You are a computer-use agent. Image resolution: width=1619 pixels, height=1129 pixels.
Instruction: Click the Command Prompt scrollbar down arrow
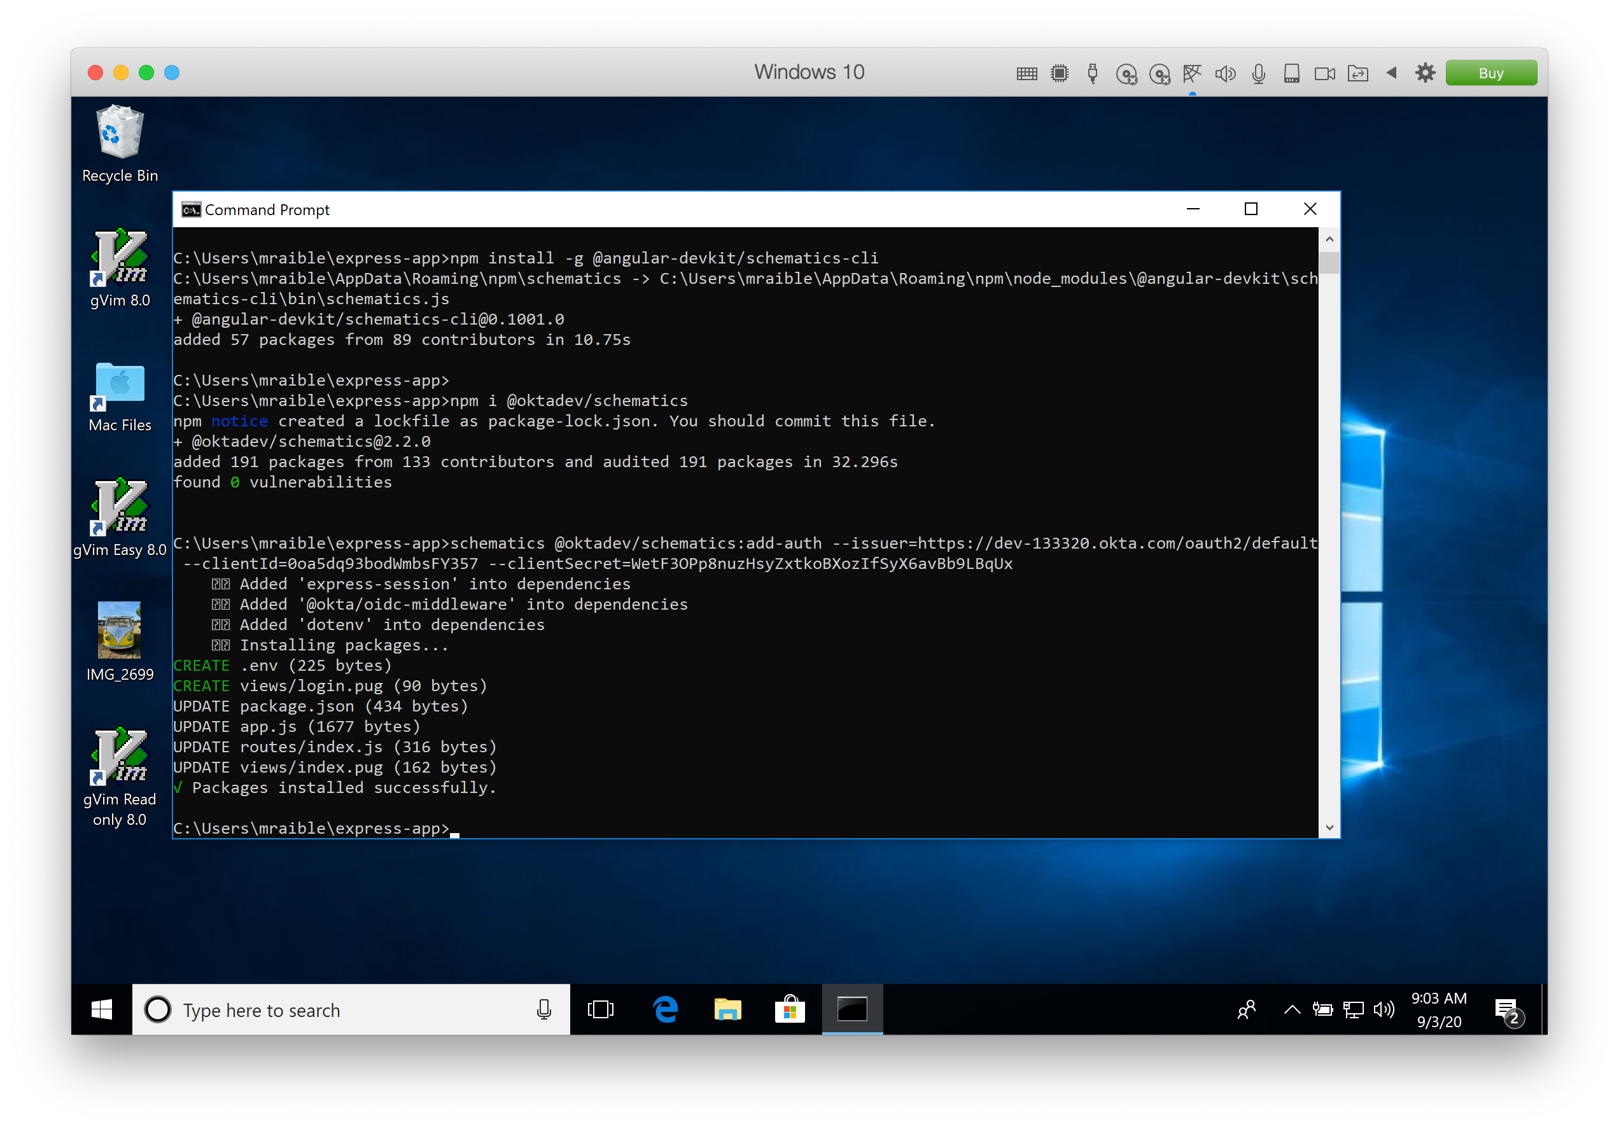1329,828
